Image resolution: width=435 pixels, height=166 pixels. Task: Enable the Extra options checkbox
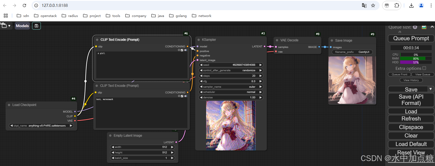[x=424, y=68]
